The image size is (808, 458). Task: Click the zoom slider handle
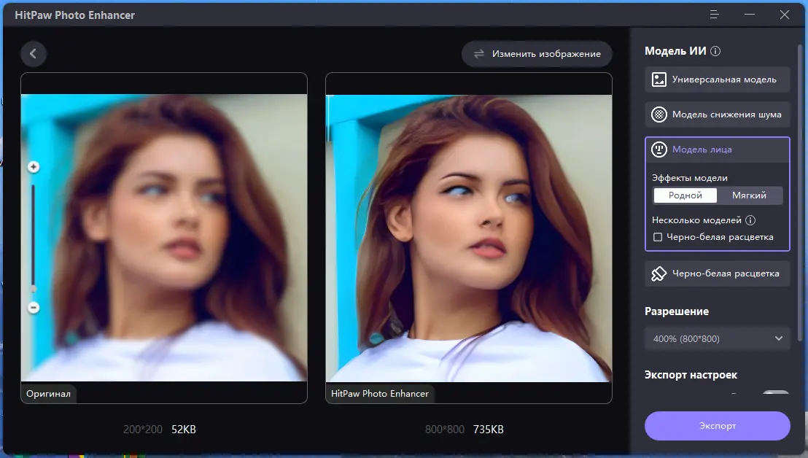click(34, 289)
